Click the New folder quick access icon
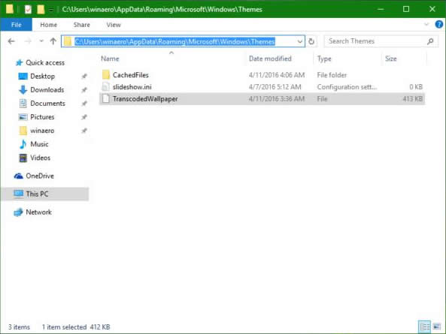The height and width of the screenshot is (334, 446). pos(41,9)
